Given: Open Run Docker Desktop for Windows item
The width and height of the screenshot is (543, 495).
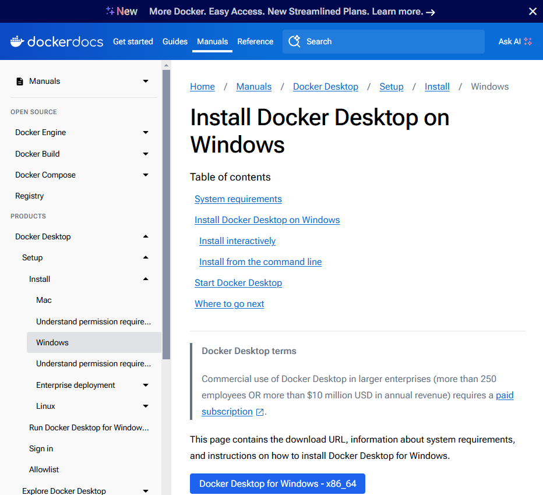Looking at the screenshot, I should click(89, 427).
